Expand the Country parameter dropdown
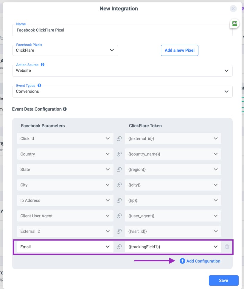The height and width of the screenshot is (289, 244). pos(65,154)
